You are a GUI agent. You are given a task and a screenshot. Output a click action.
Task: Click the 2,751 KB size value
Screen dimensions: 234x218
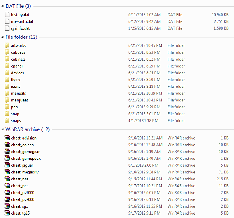221,21
